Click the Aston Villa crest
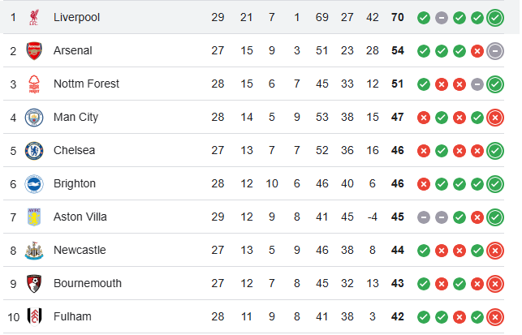 [34, 217]
